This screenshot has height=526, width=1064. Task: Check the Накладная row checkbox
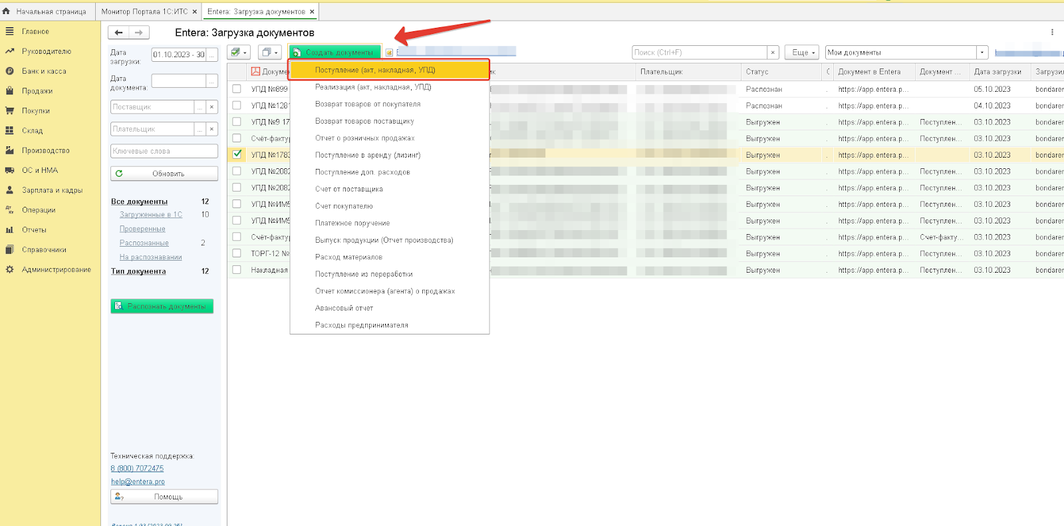point(237,269)
